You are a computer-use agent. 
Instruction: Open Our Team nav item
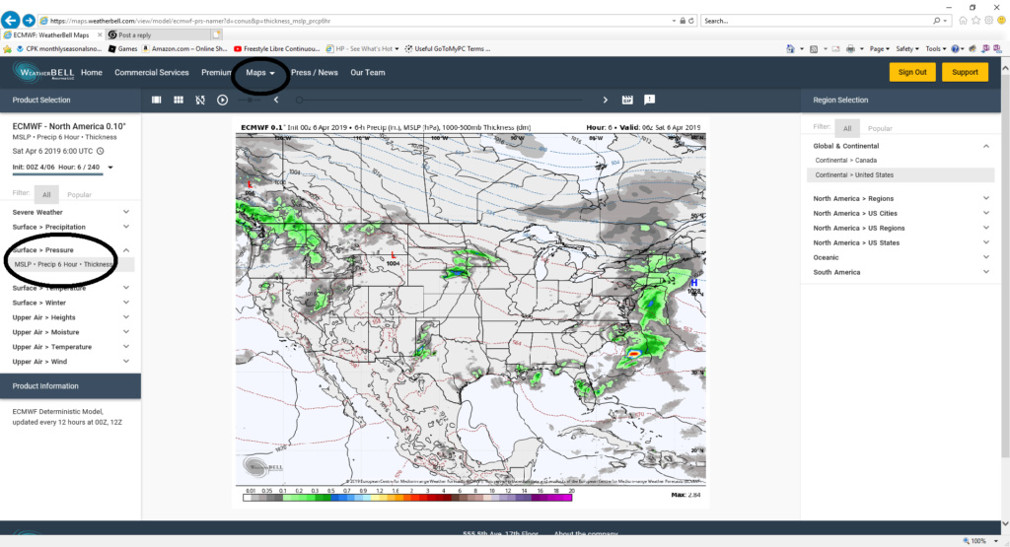pyautogui.click(x=368, y=73)
